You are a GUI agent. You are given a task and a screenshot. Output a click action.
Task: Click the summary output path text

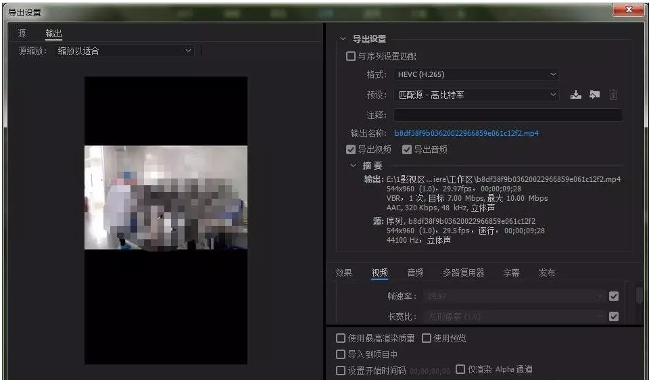click(x=504, y=179)
